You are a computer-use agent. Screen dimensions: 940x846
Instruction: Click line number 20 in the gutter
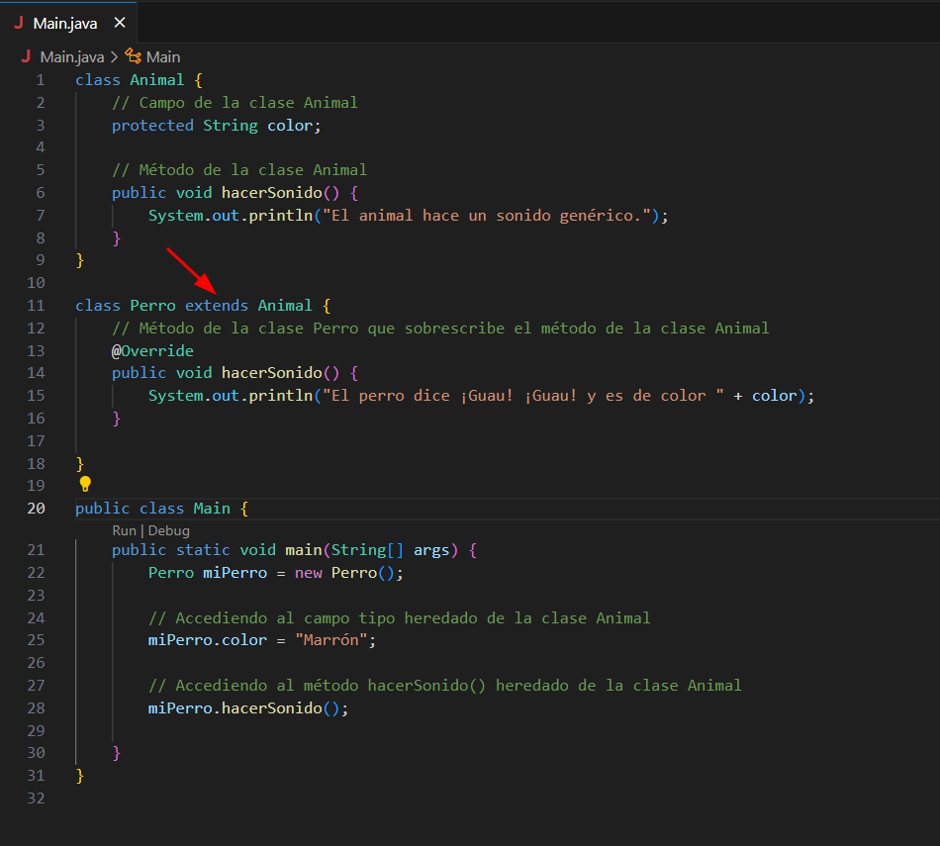tap(36, 509)
